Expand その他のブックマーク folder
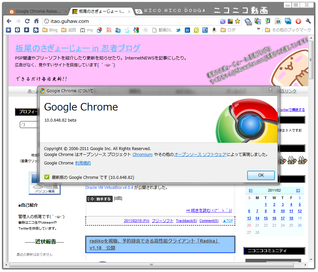 tap(288, 30)
